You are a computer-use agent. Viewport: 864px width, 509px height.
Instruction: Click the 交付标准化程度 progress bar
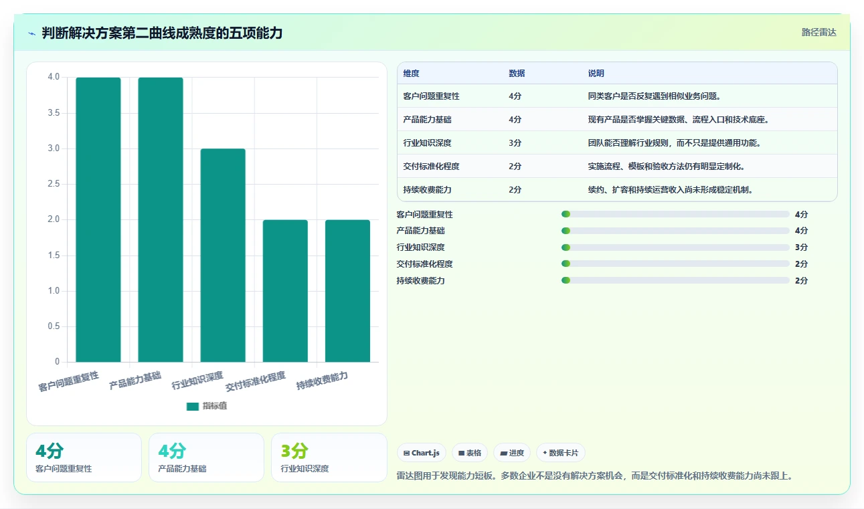[x=675, y=264]
